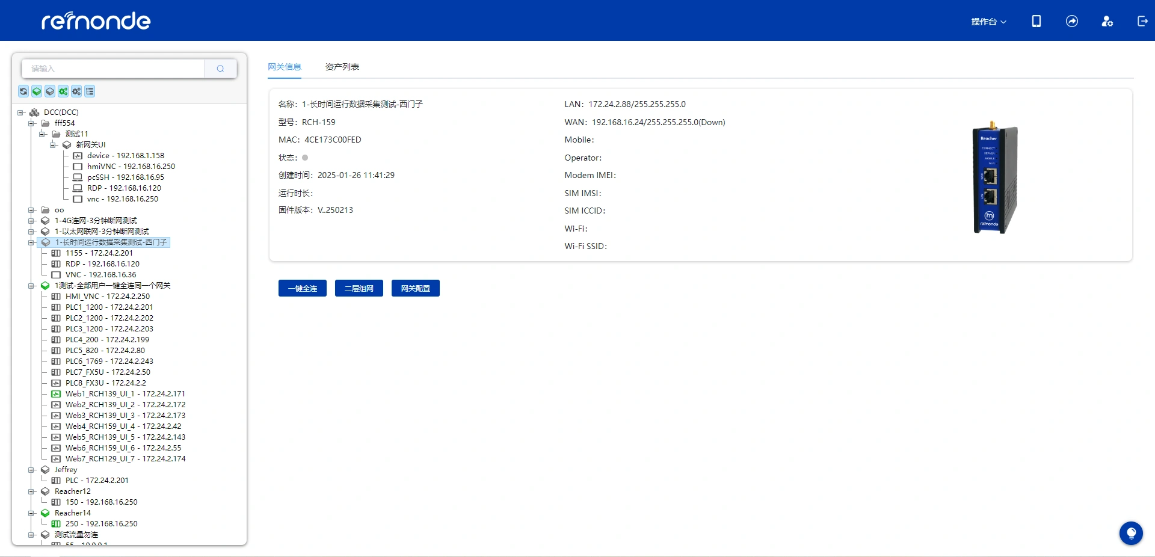Select tree item device - 192.168.1.158

coord(125,156)
